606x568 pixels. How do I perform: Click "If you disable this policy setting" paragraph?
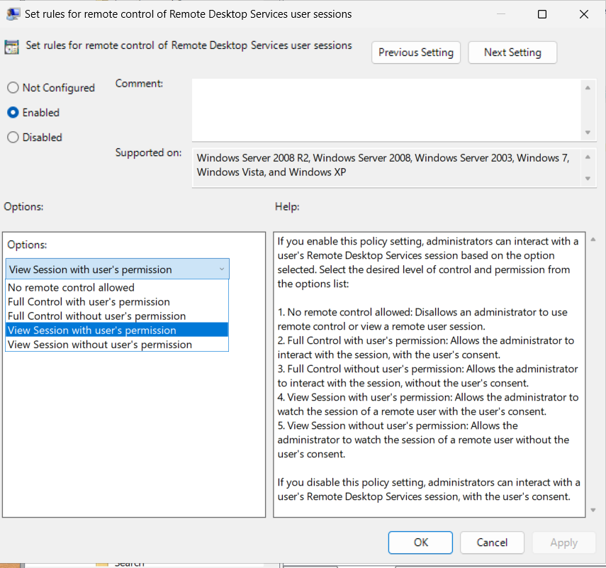click(x=429, y=489)
